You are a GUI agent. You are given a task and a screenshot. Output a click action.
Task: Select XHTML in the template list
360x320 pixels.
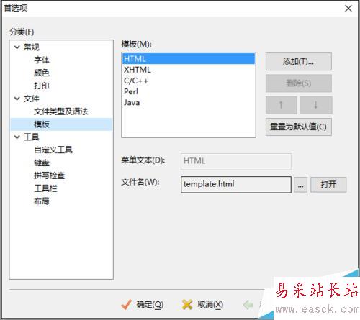point(189,70)
